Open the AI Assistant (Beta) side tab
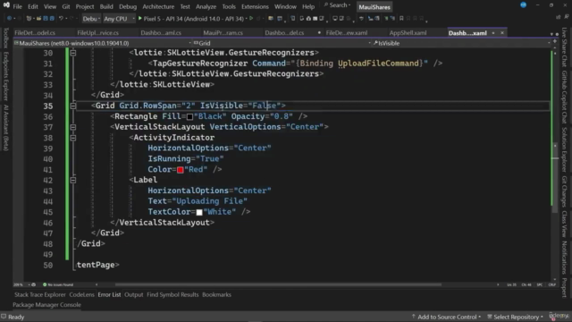 pos(5,127)
